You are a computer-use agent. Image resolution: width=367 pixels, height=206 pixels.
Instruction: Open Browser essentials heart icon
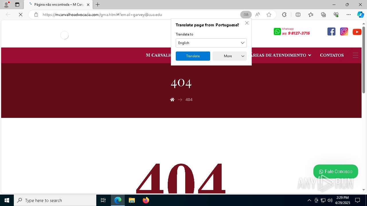coord(336,15)
